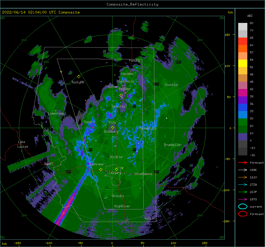The height and width of the screenshot is (247, 265).
Task: Select the Drumheller label
Action: [173, 145]
